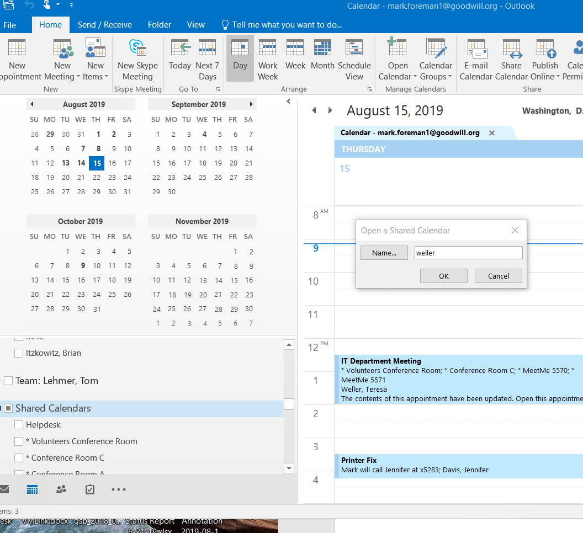The height and width of the screenshot is (533, 583).
Task: Show next month in date navigator
Action: click(251, 104)
